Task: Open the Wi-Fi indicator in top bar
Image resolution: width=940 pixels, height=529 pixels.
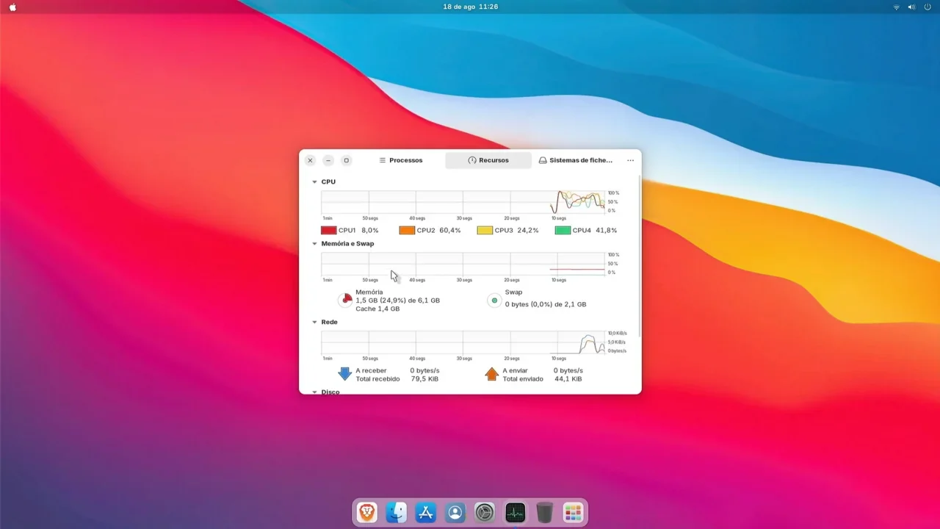Action: point(896,7)
